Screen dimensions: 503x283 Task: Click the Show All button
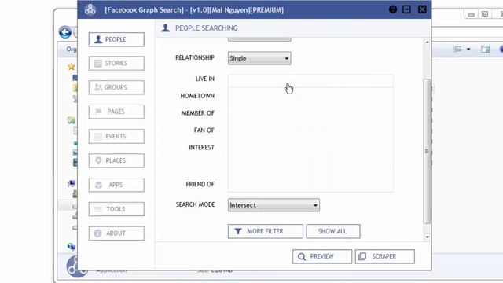[333, 231]
